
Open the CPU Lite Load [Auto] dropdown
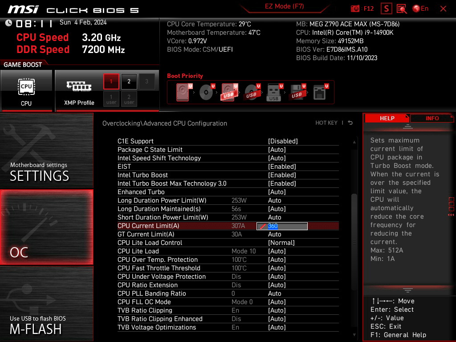(x=277, y=251)
